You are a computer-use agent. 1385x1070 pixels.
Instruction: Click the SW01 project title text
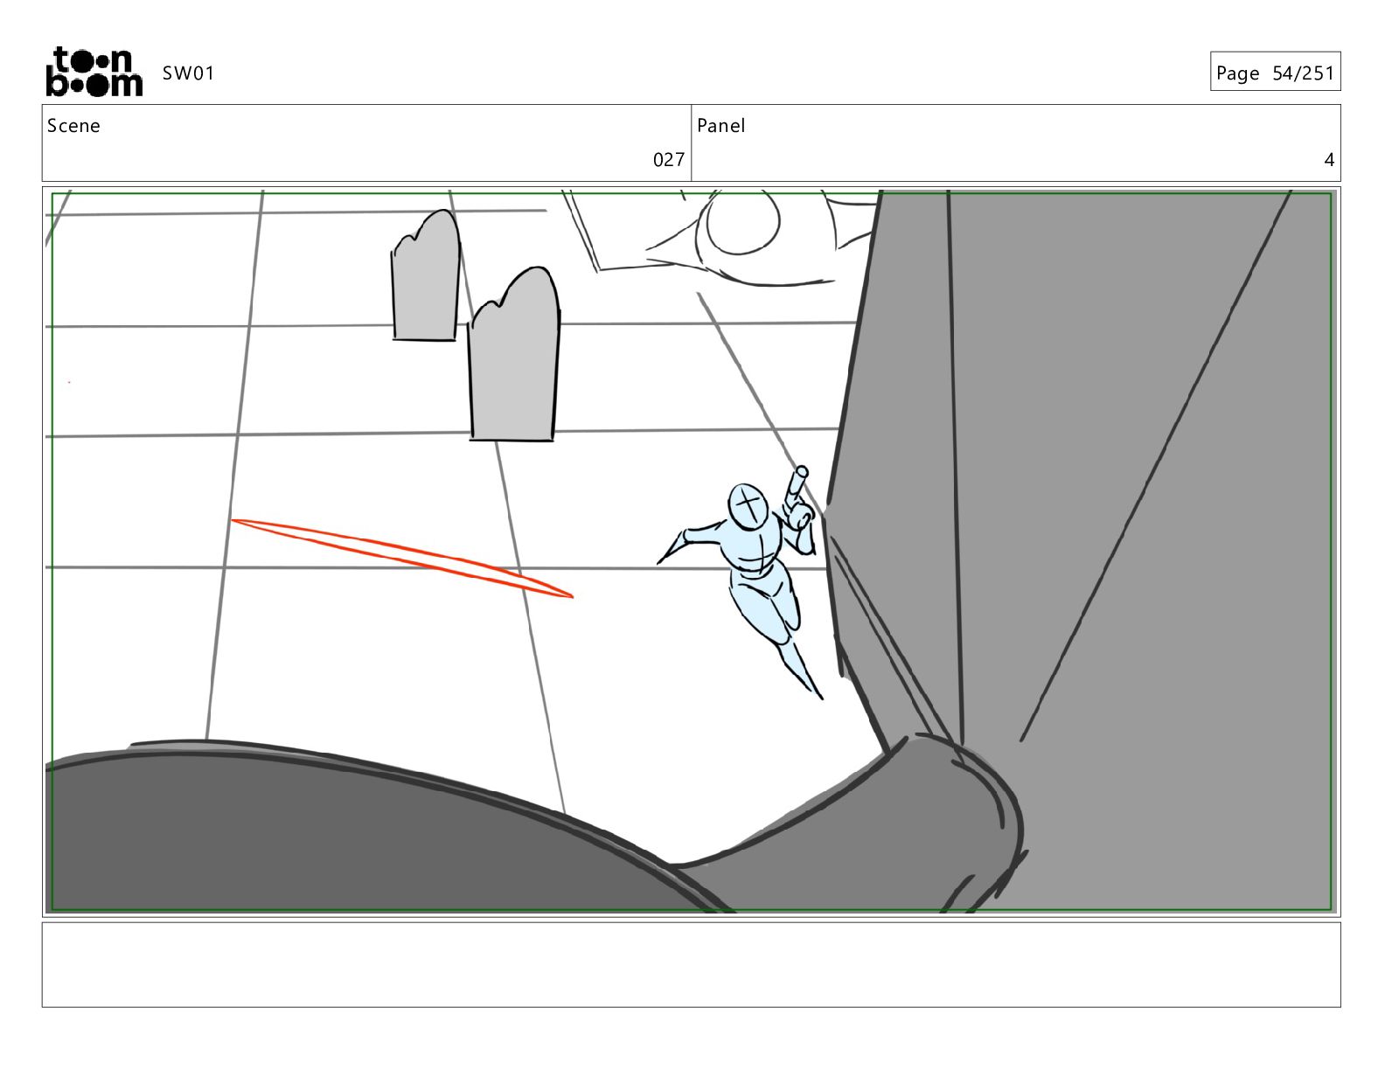pos(188,73)
